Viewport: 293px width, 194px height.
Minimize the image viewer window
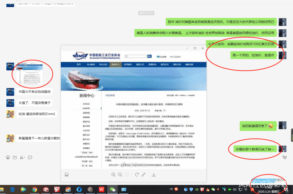[187, 48]
